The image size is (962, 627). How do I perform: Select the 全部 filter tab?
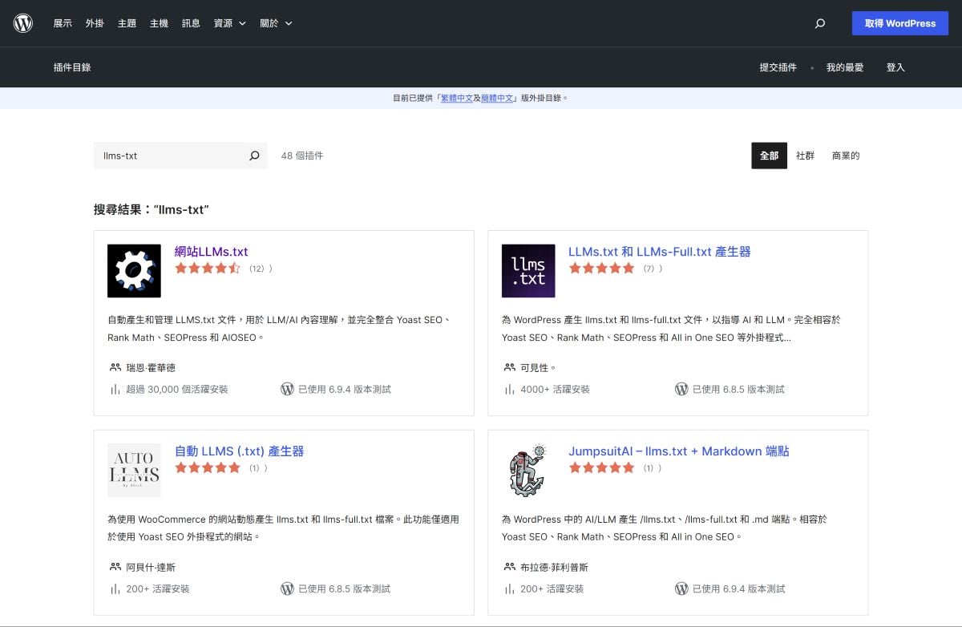pos(769,156)
